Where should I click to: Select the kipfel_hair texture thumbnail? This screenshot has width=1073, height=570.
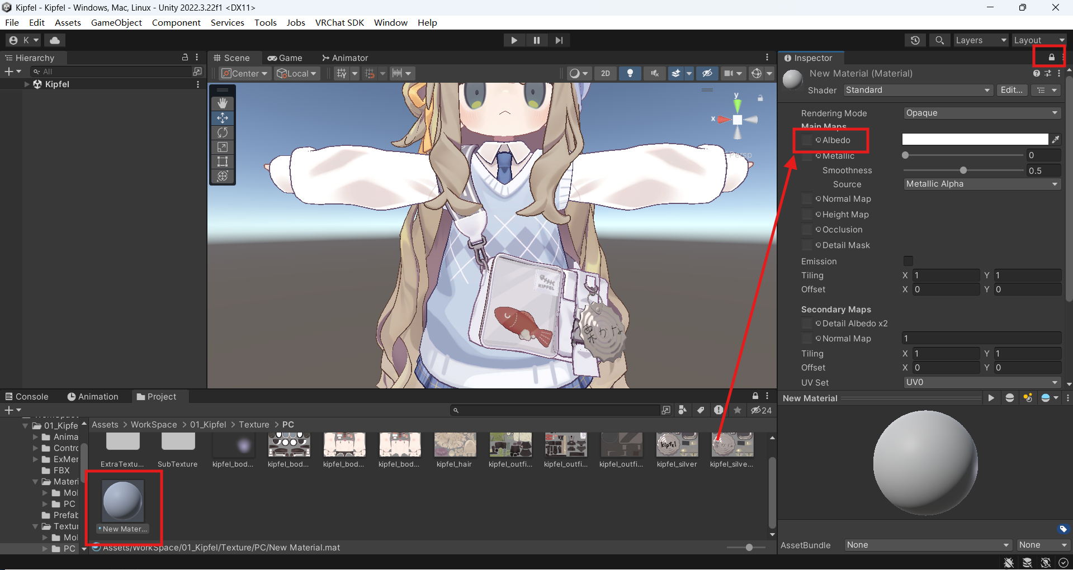click(x=455, y=445)
